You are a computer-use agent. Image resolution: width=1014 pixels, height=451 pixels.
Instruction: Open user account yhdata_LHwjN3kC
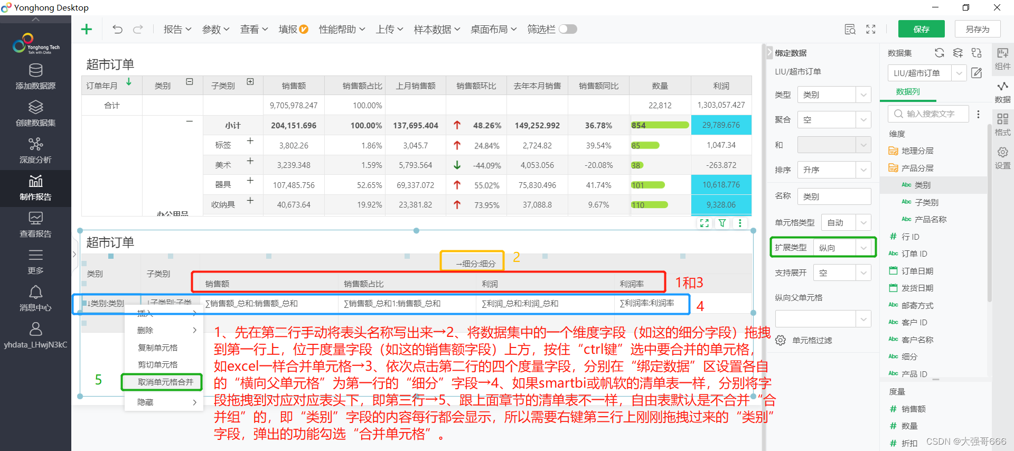pos(35,336)
